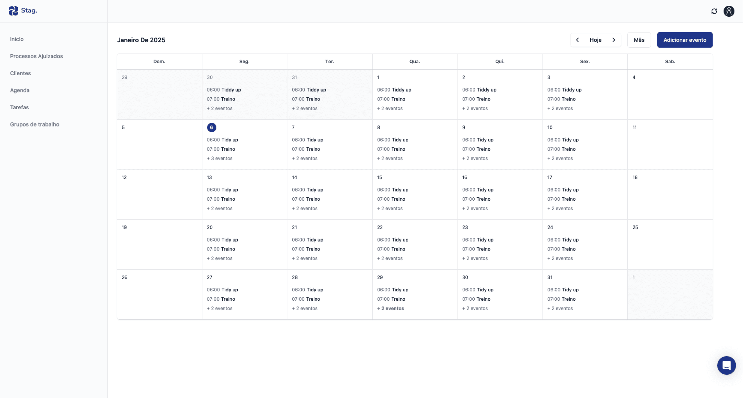Go to next month arrow
This screenshot has width=743, height=398.
click(x=614, y=40)
